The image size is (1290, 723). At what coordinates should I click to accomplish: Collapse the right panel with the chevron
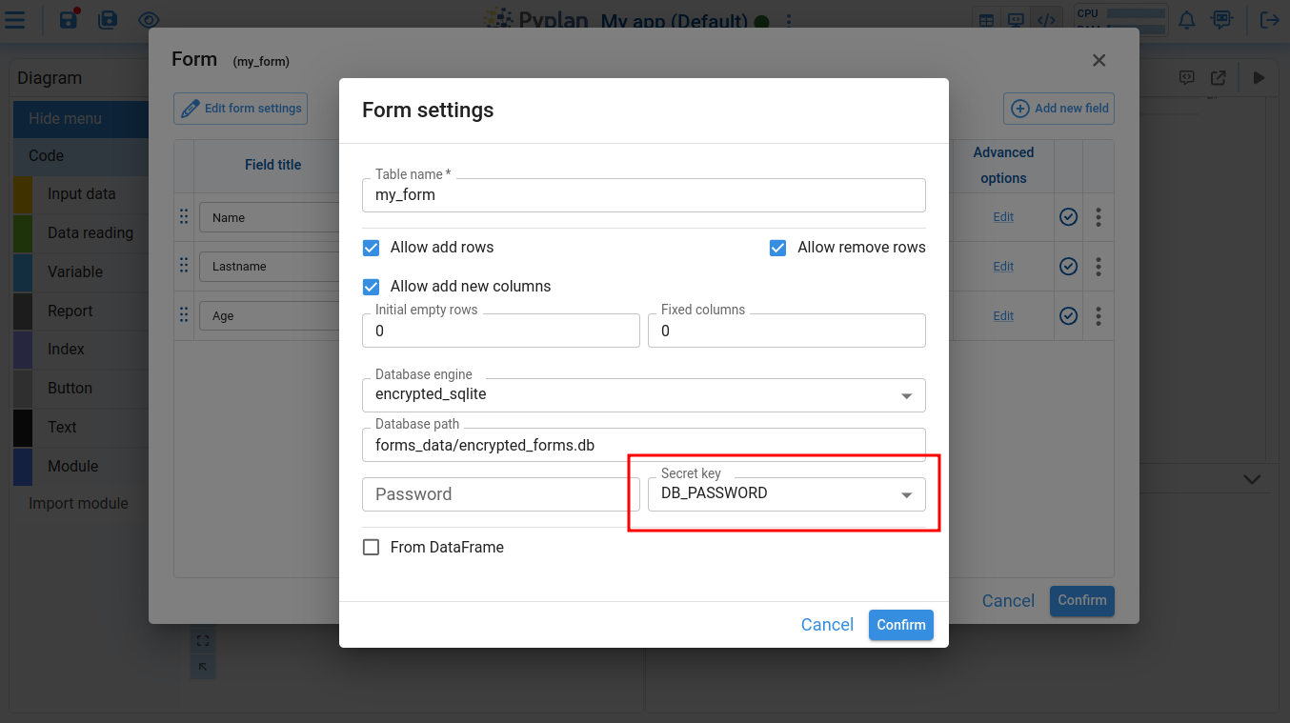(1251, 480)
